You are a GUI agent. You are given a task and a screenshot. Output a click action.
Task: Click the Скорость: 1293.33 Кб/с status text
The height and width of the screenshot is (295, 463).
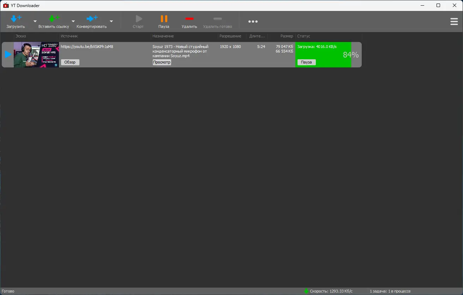pos(331,291)
